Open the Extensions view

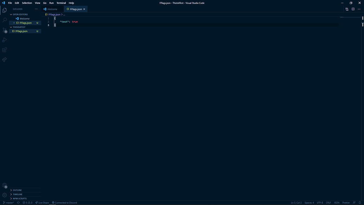tap(5, 50)
